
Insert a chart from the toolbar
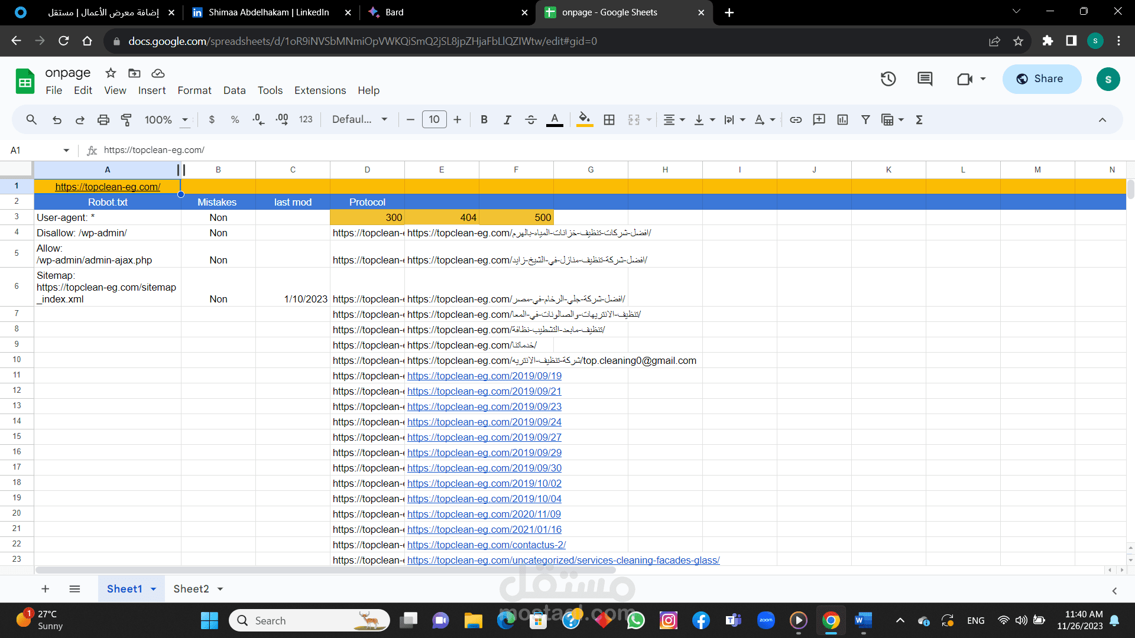tap(842, 119)
